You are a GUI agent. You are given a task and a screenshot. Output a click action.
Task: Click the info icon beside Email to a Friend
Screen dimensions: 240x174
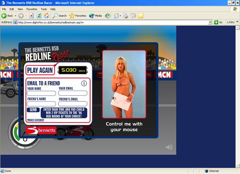click(84, 83)
